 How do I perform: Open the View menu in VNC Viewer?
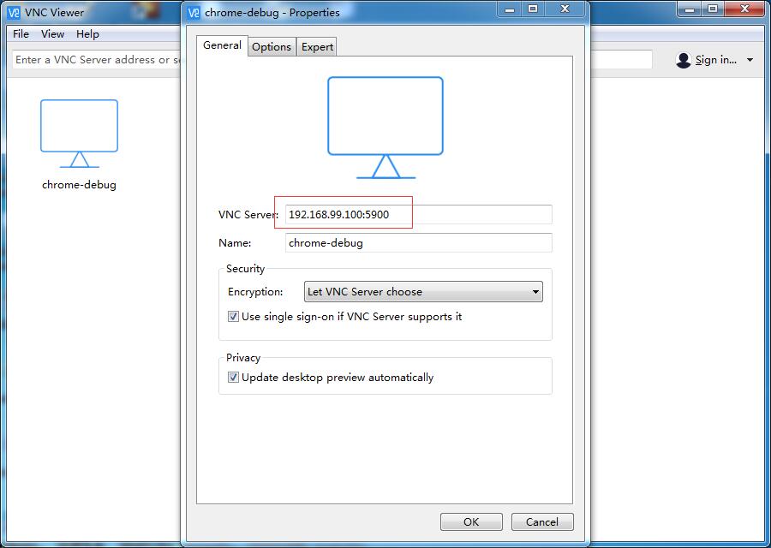(x=52, y=34)
